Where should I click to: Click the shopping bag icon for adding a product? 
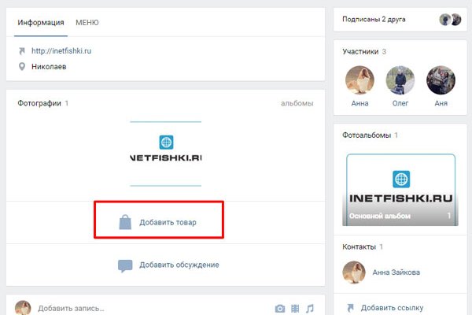(125, 223)
